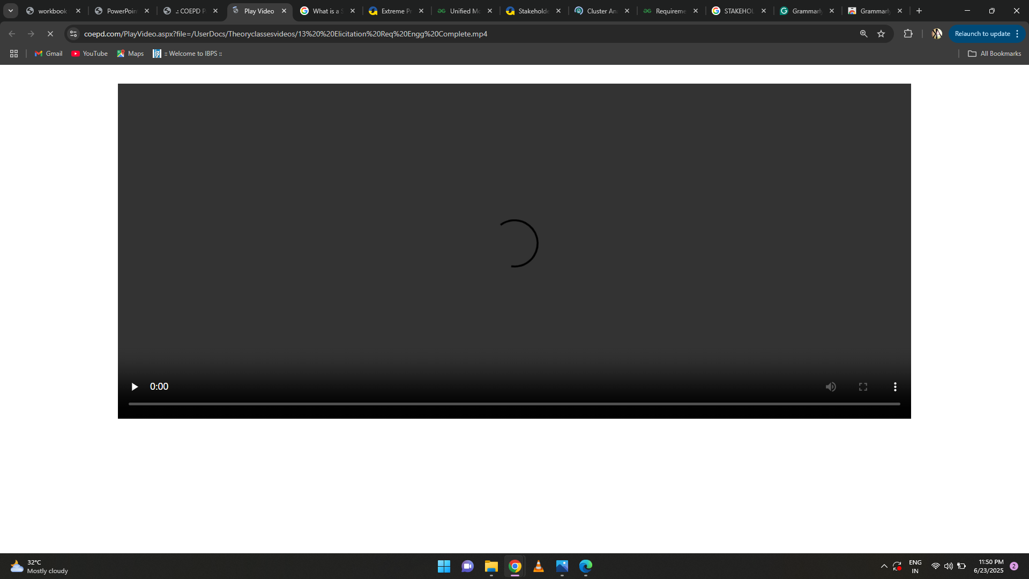Mute the video volume

tap(831, 387)
